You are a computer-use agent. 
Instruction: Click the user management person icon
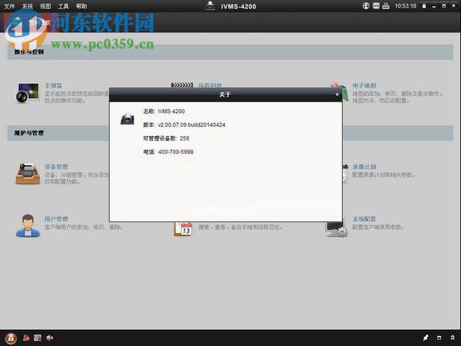pyautogui.click(x=28, y=225)
